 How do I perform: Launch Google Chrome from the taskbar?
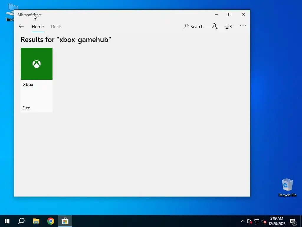click(x=51, y=221)
